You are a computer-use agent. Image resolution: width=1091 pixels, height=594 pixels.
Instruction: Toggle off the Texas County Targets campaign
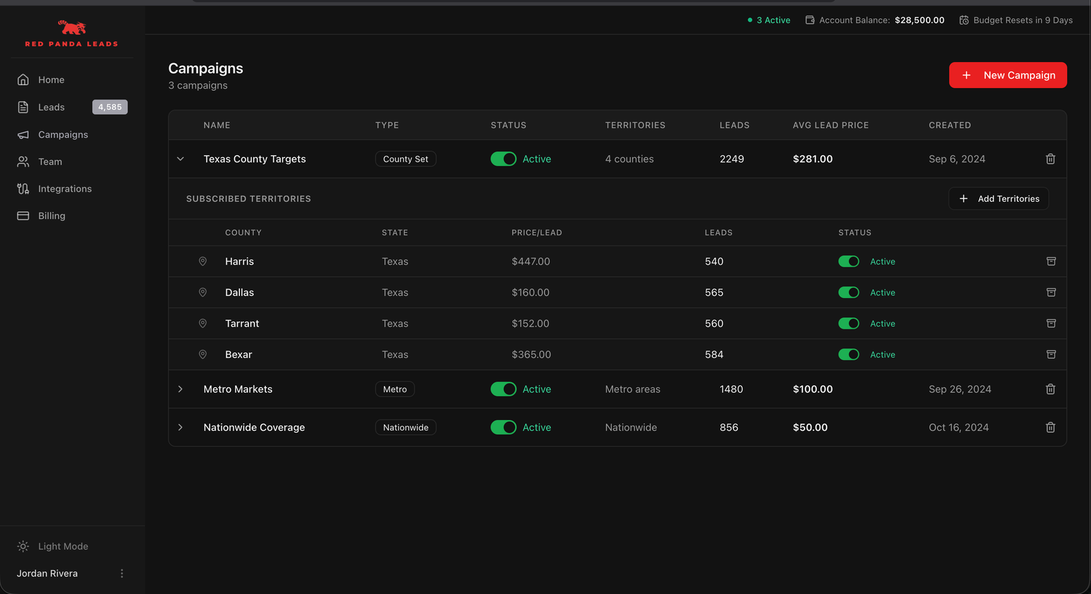coord(504,159)
